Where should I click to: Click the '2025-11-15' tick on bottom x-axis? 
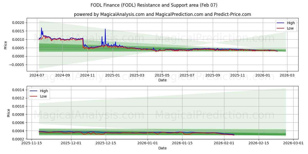click(x=32, y=143)
